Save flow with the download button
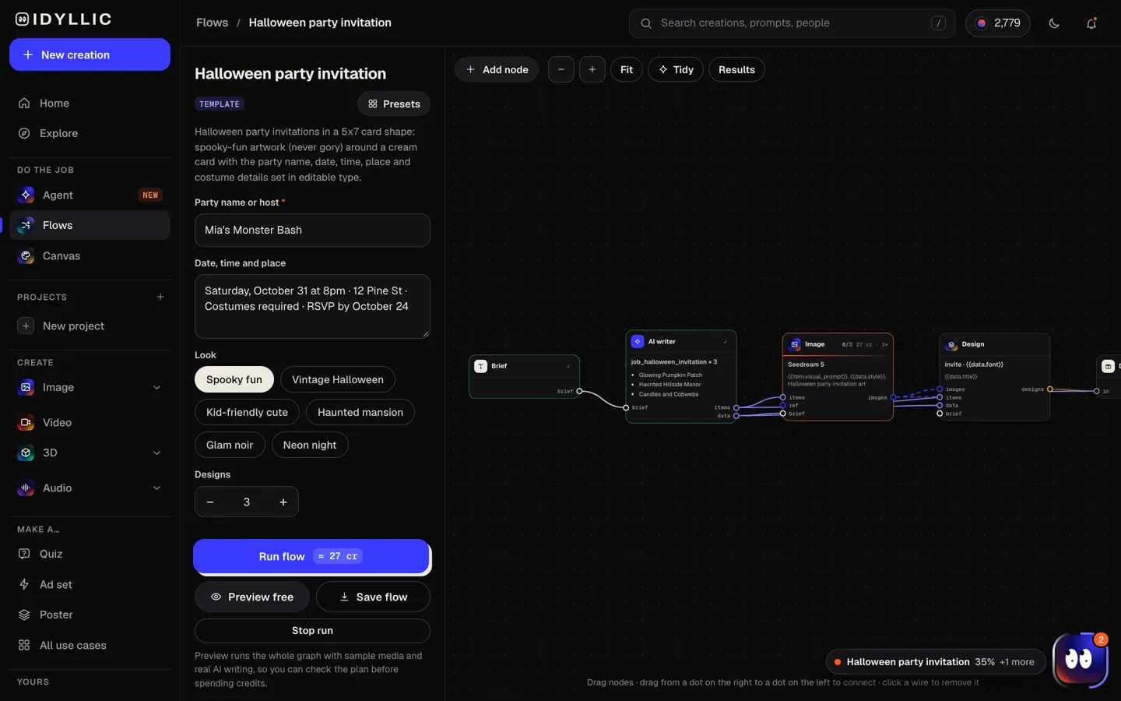 (x=373, y=597)
